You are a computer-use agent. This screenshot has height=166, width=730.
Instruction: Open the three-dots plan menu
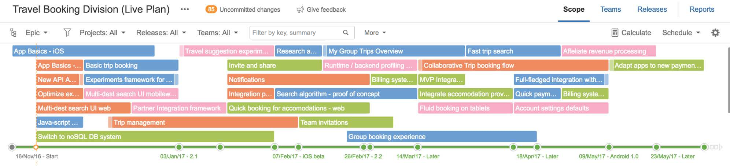tap(185, 10)
